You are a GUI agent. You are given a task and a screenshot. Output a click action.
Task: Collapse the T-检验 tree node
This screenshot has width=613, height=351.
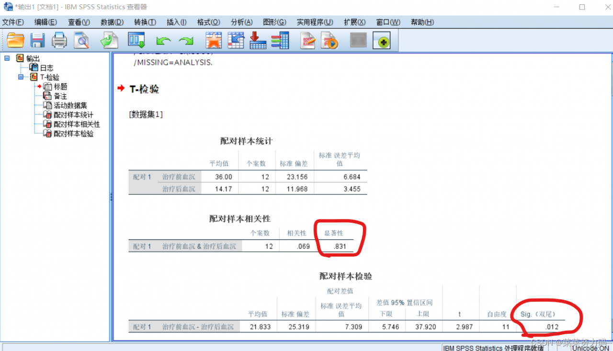[x=21, y=77]
